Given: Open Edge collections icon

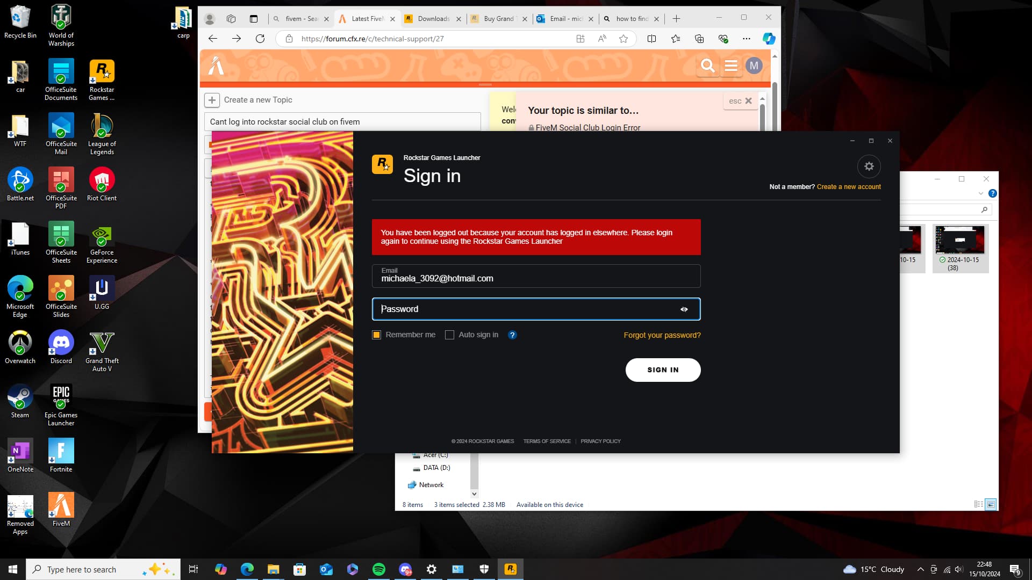Looking at the screenshot, I should point(699,39).
